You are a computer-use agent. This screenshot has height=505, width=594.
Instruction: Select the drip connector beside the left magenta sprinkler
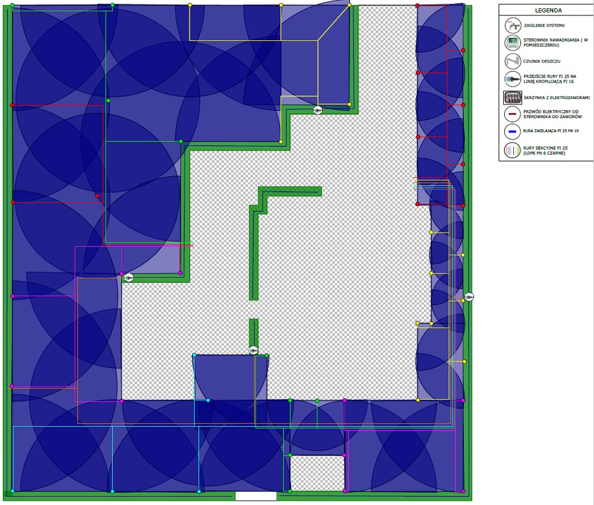(x=128, y=277)
